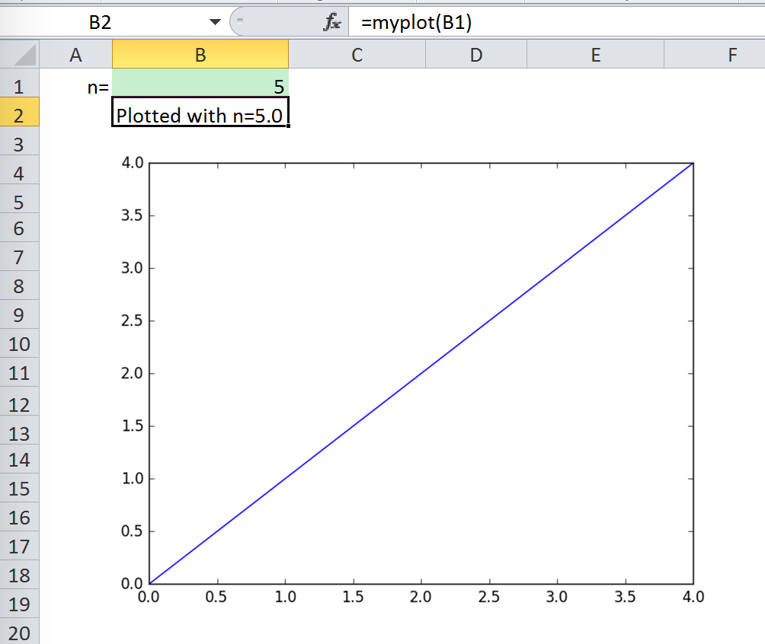Select cell showing Plotted with n=5.0

point(200,112)
